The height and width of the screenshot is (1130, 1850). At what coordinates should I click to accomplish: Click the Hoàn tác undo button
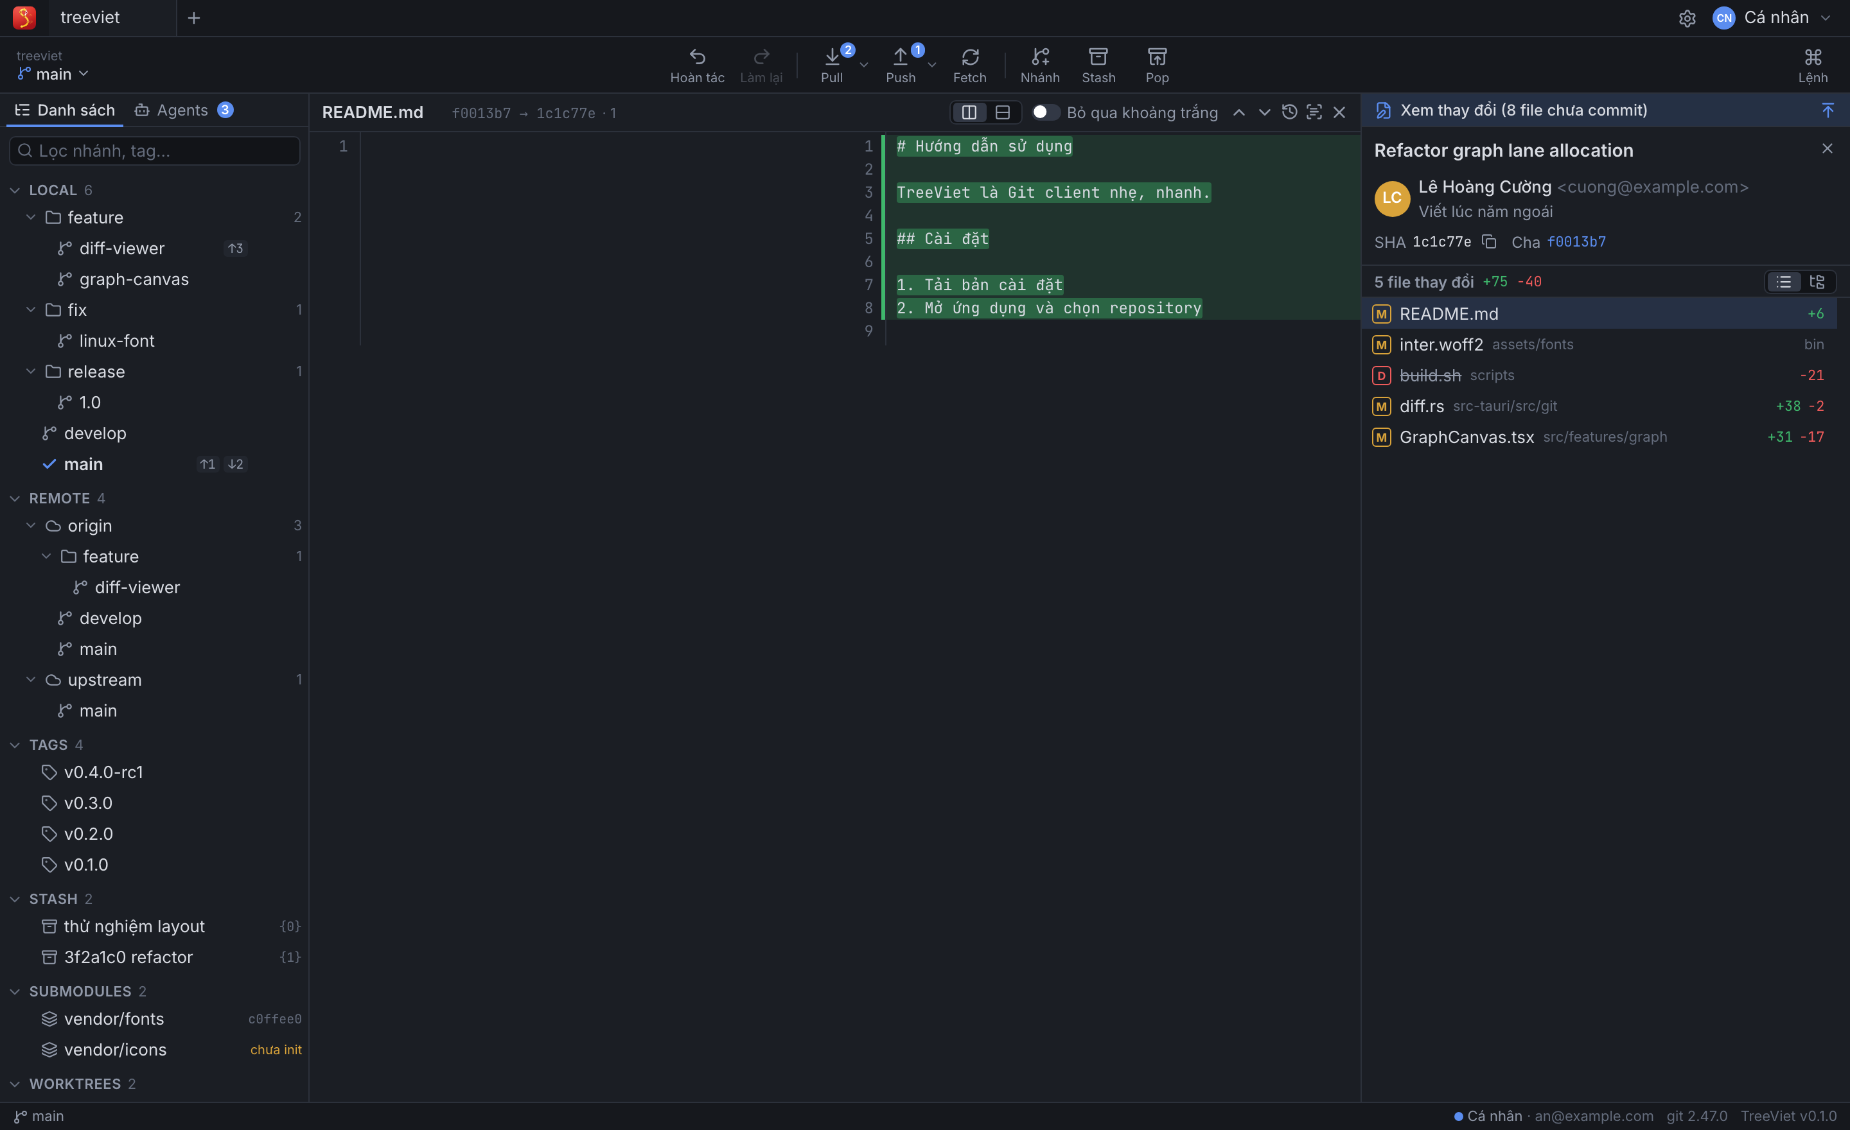pos(697,65)
